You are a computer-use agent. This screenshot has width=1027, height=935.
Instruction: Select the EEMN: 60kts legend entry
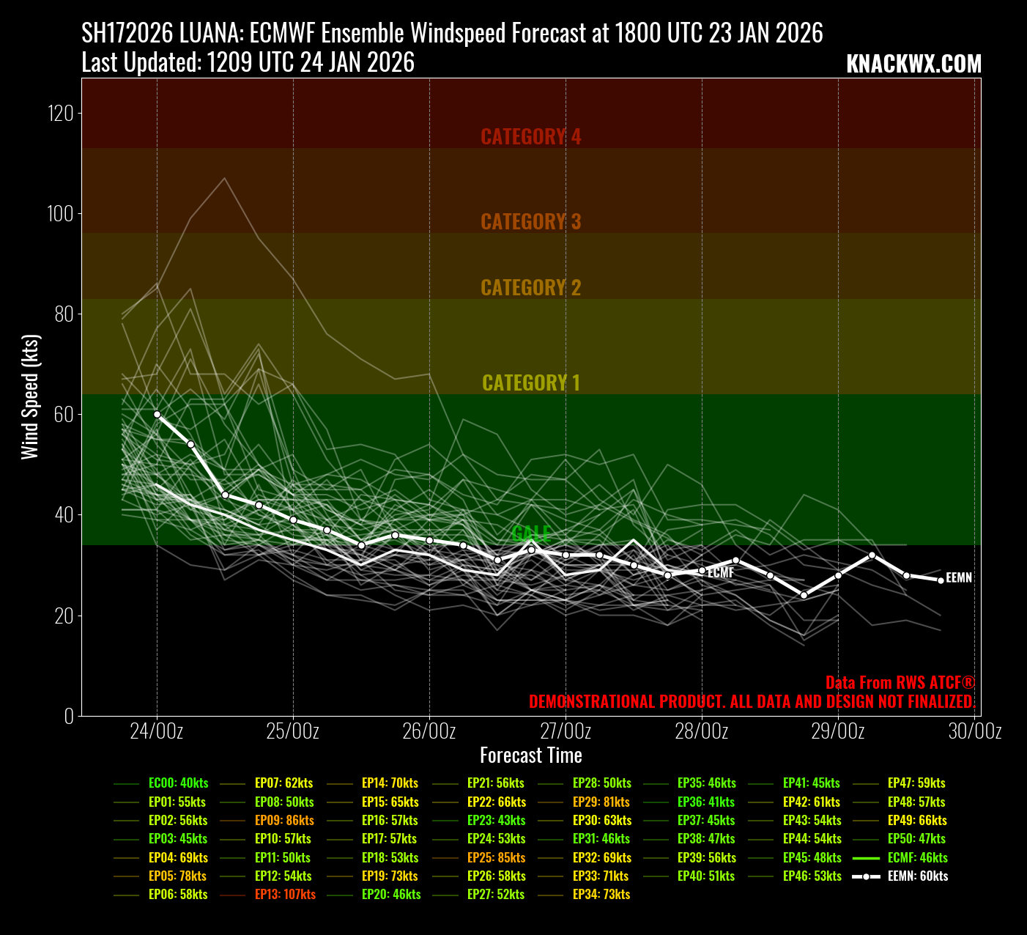click(x=917, y=876)
